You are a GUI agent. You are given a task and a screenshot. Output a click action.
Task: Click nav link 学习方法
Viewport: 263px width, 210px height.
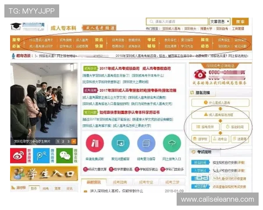pyautogui.click(x=187, y=46)
